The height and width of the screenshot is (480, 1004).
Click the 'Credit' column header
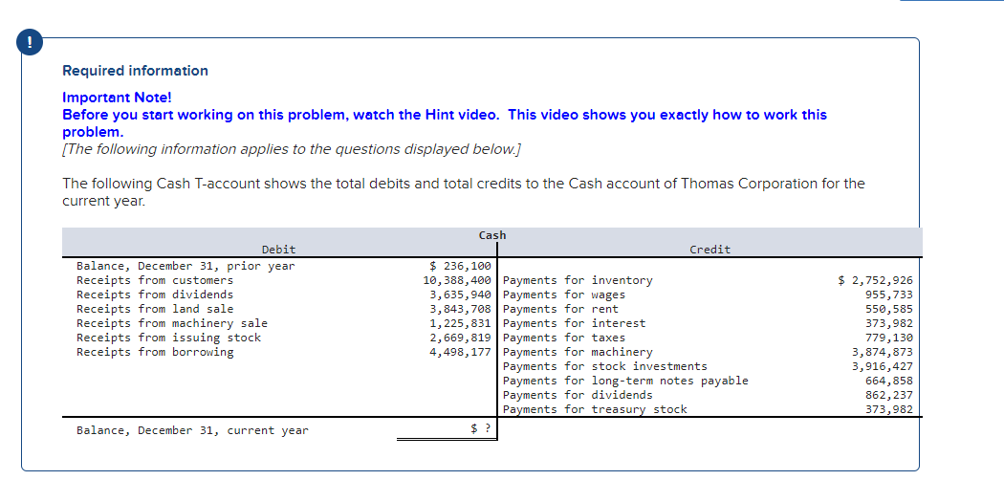tap(710, 250)
